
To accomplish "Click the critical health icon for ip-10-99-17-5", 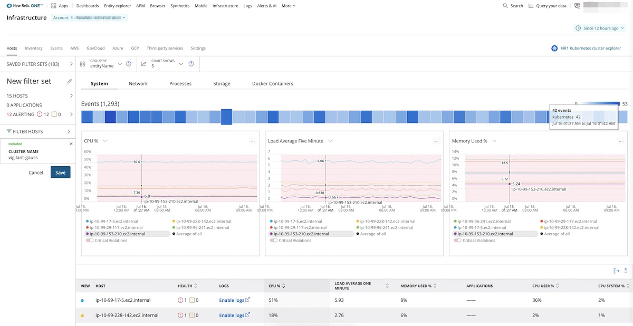I will 180,300.
